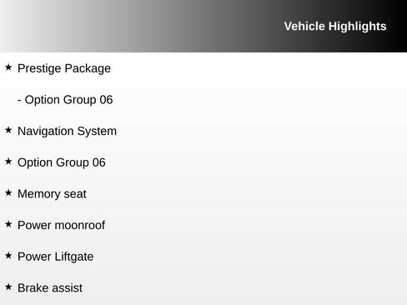Click the starred Option Group 06 text
Image resolution: width=407 pixels, height=305 pixels.
[62, 162]
